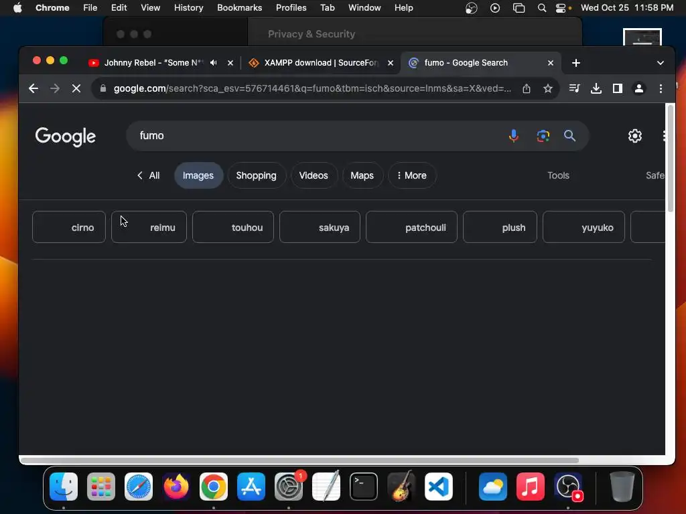Screen dimensions: 686x514
Task: Open OBS from the dock
Action: pyautogui.click(x=568, y=487)
